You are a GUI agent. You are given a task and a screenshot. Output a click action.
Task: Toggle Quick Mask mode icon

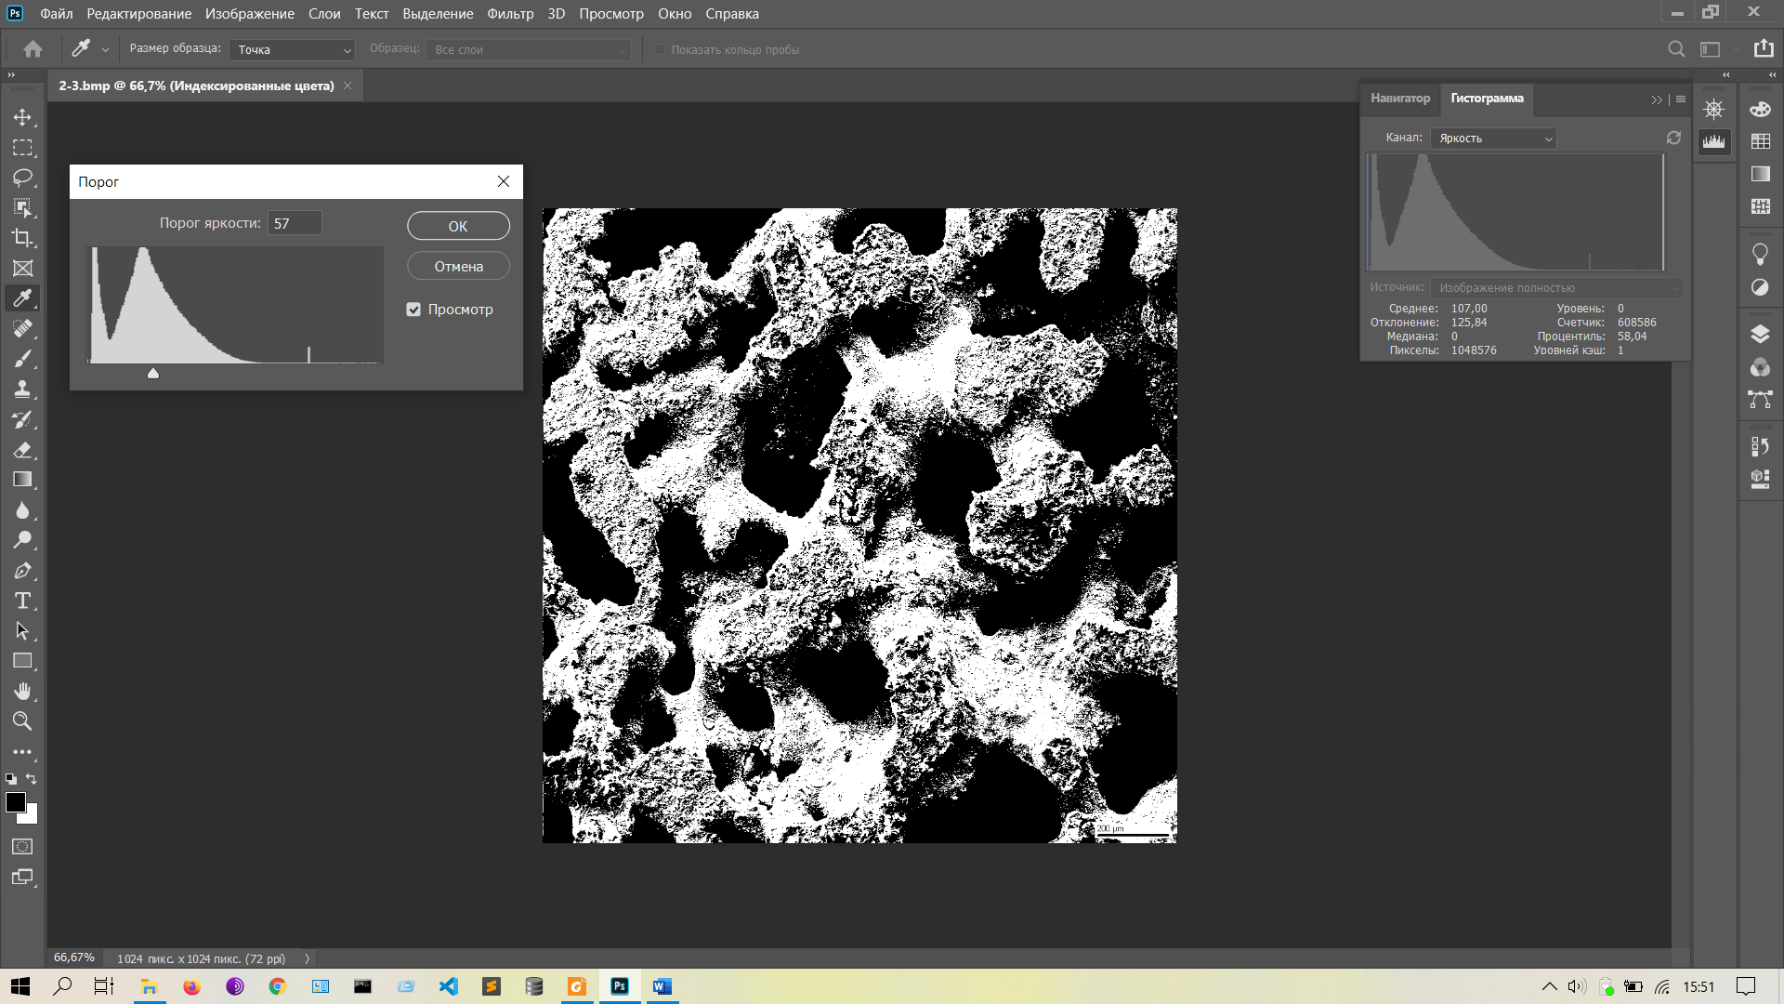click(x=22, y=847)
